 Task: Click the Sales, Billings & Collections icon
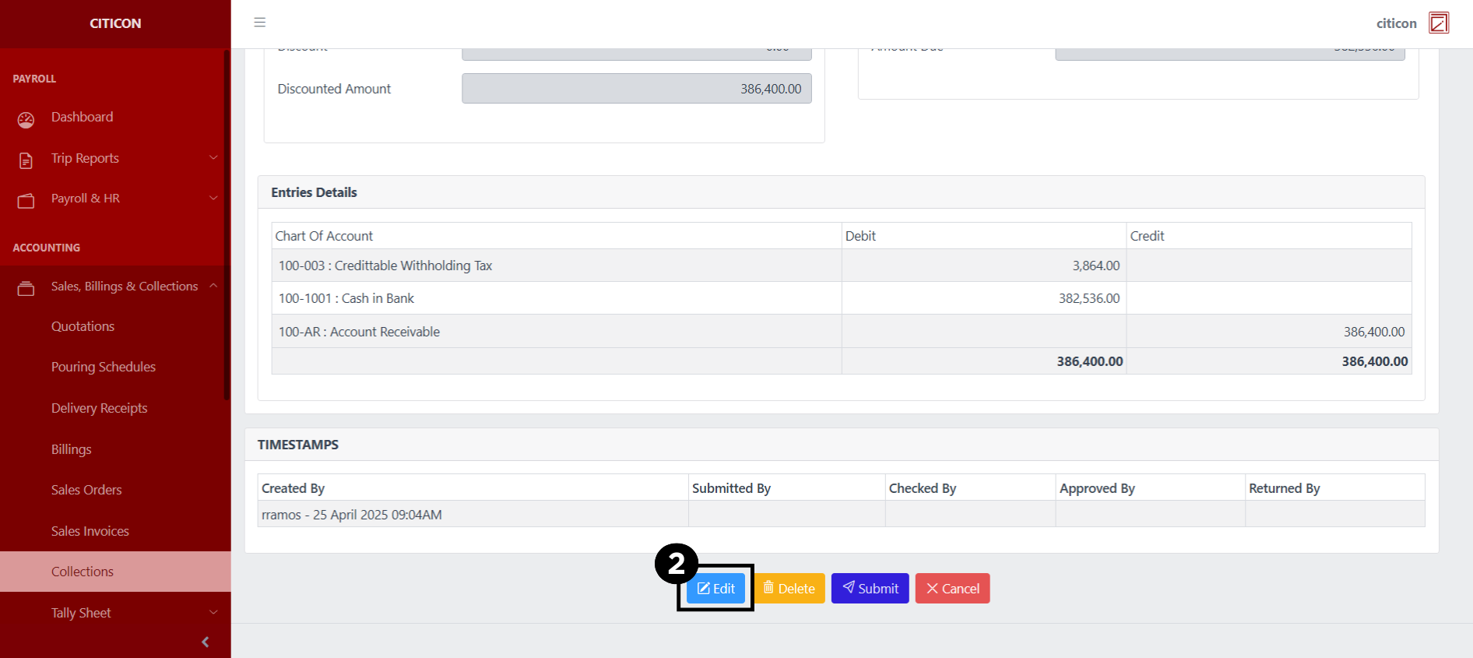click(26, 288)
